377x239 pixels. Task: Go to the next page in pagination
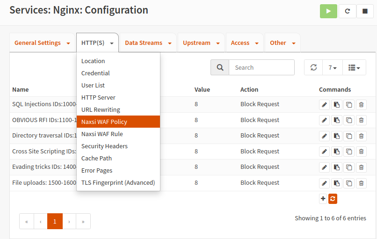pyautogui.click(x=69, y=221)
